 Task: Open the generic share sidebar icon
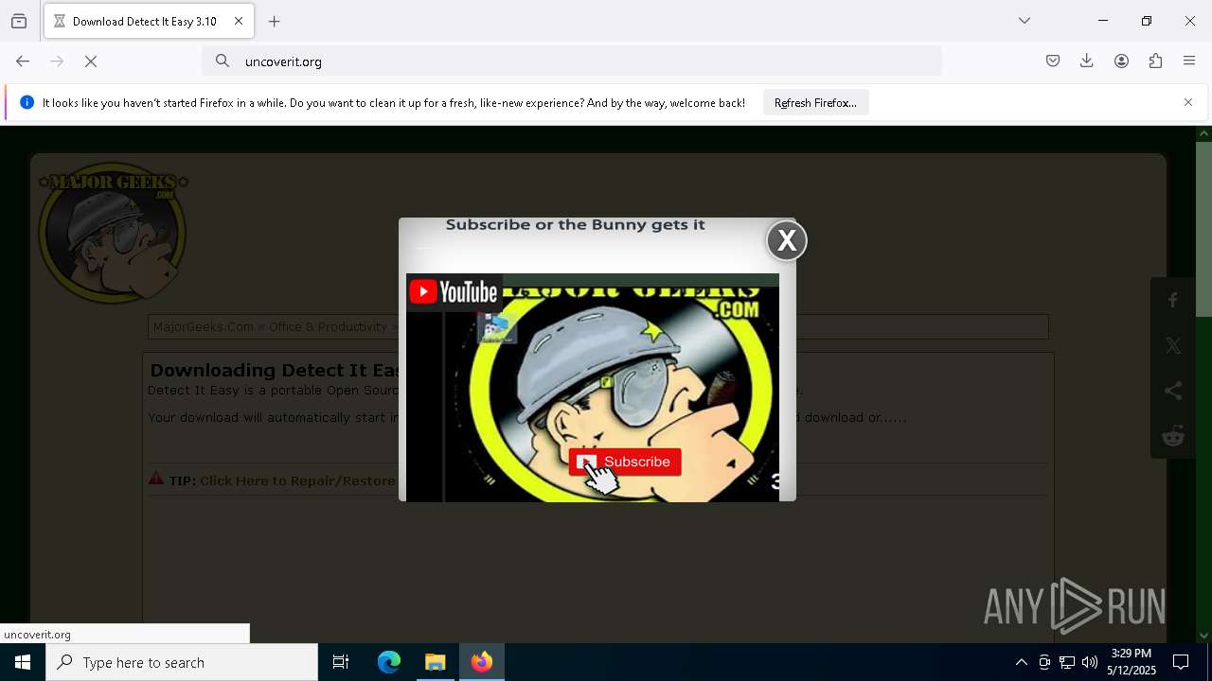click(x=1173, y=391)
